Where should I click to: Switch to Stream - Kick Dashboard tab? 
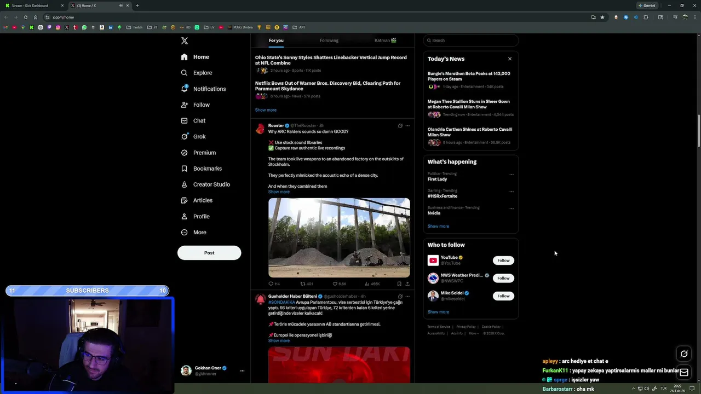pyautogui.click(x=33, y=5)
